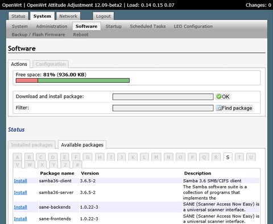Switch to Installed packages tab

(x=32, y=145)
